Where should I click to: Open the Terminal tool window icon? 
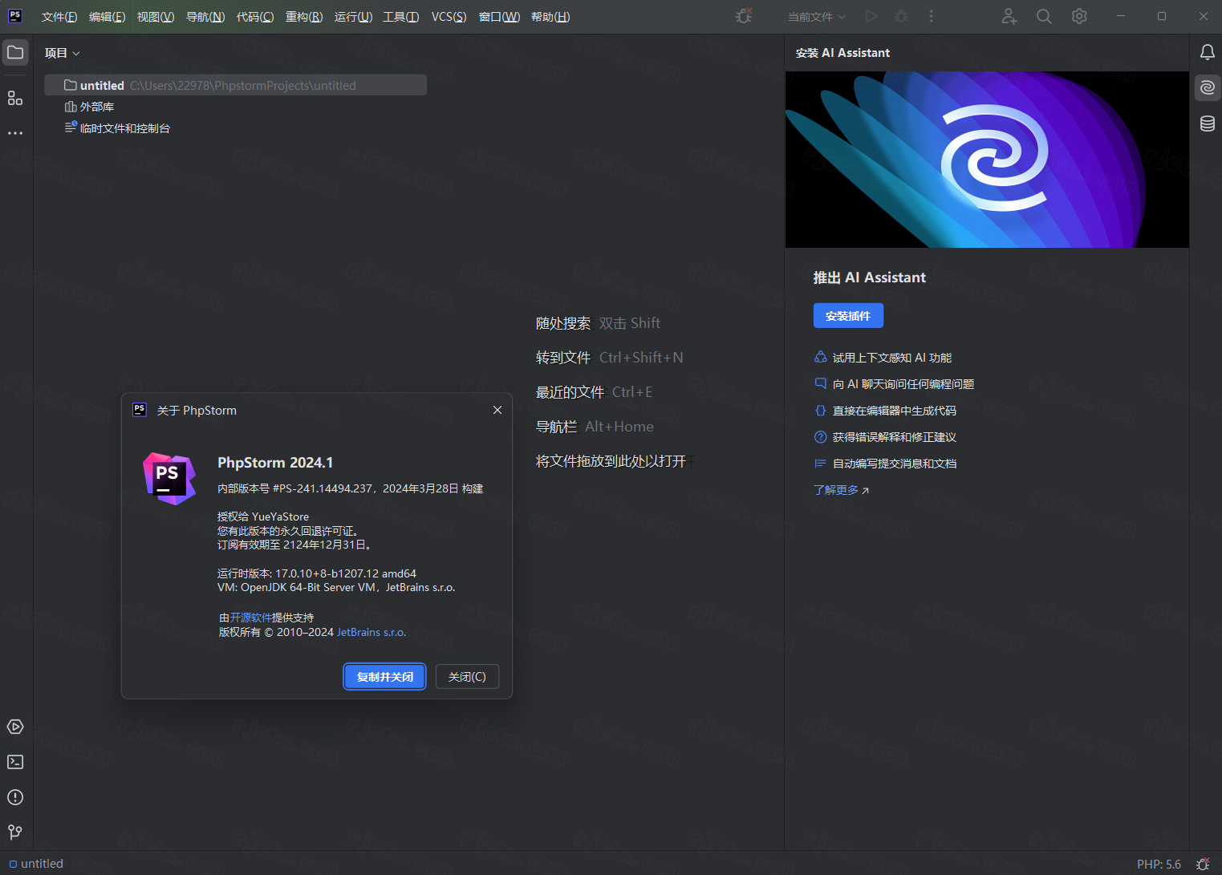coord(15,762)
